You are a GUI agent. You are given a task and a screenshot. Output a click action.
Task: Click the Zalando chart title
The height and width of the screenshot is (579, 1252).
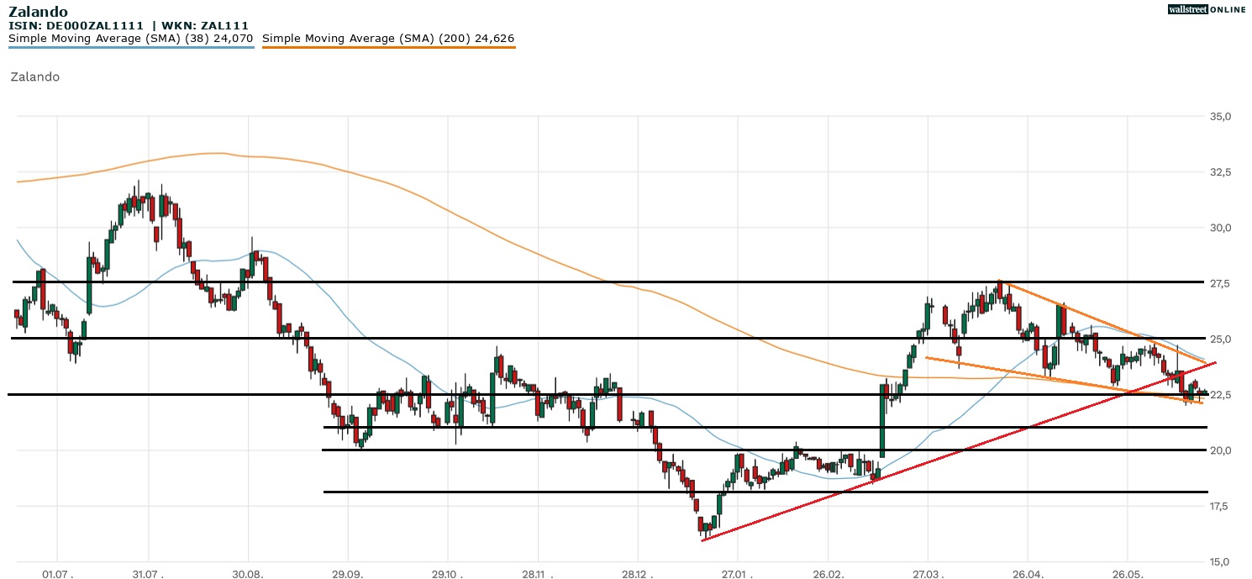[39, 12]
